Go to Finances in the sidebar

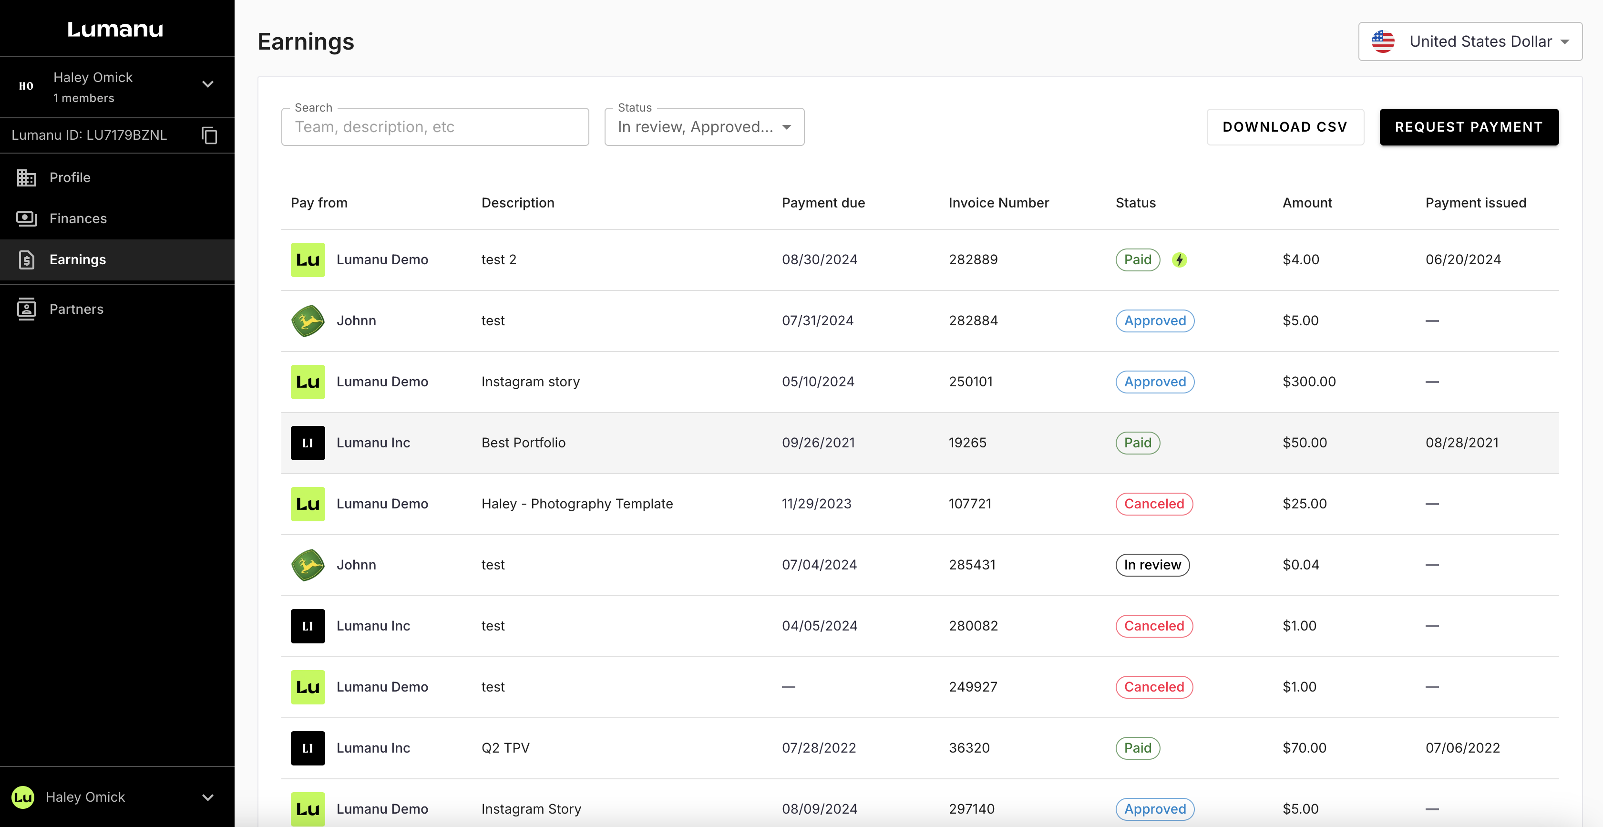click(78, 218)
